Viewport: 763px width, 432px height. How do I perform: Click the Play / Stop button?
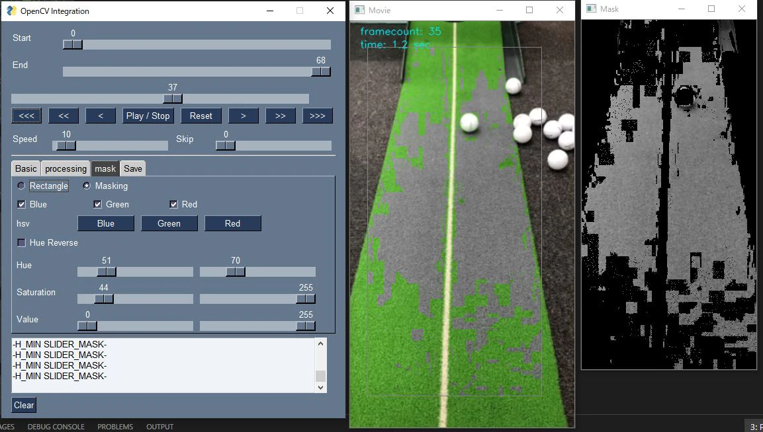tap(148, 116)
